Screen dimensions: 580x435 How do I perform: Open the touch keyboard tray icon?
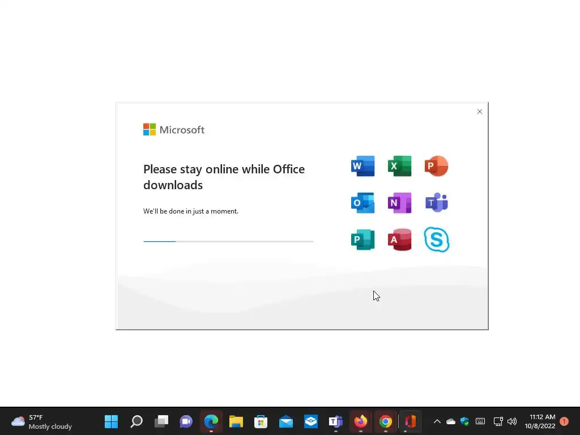(x=480, y=421)
